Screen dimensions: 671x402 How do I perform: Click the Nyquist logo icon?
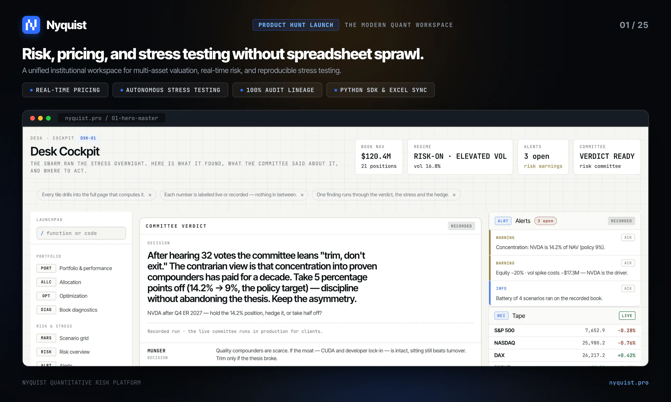[x=31, y=25]
